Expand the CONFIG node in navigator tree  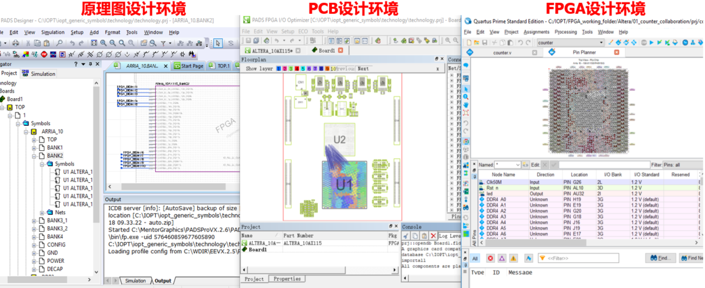34,245
